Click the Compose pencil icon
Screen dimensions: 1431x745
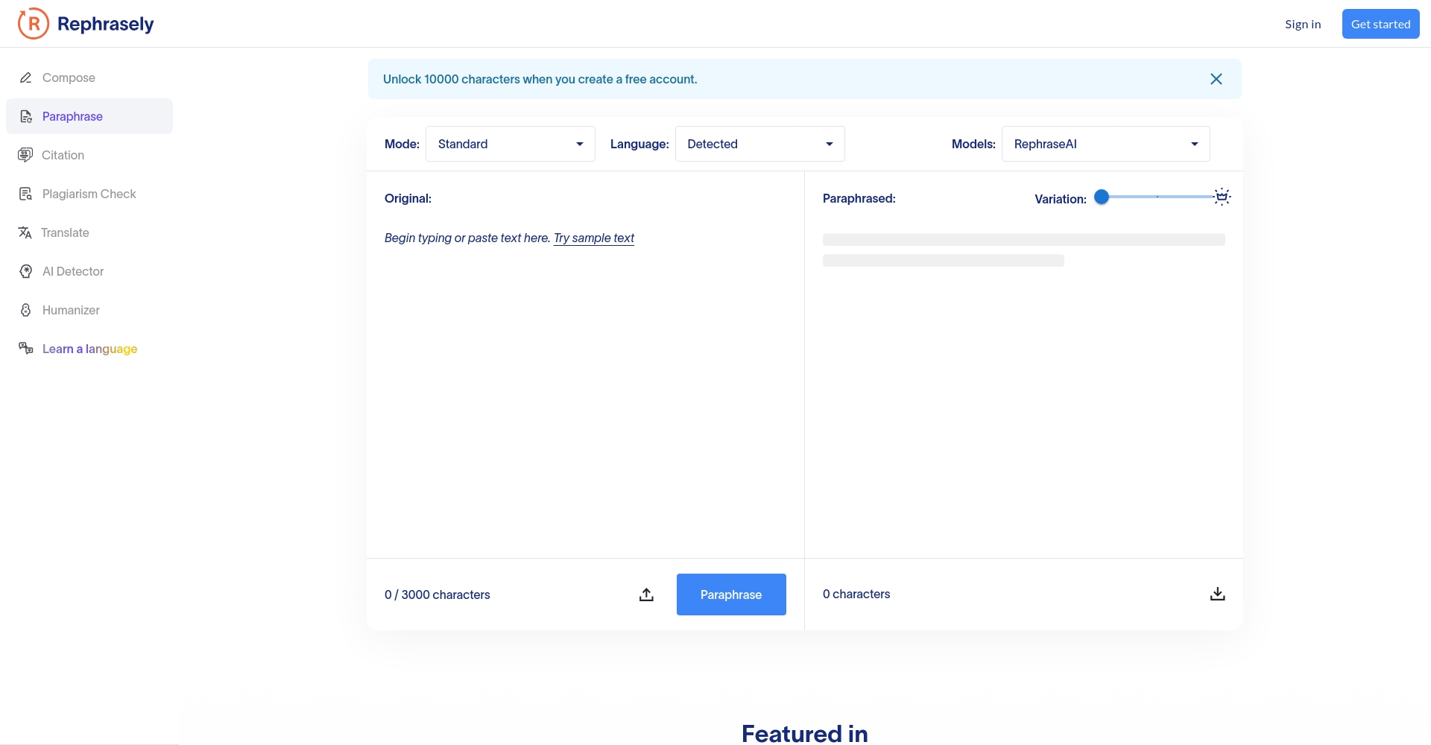point(26,77)
